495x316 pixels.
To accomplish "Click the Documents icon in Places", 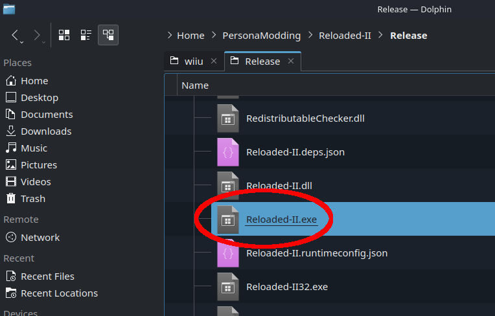I will [x=11, y=114].
